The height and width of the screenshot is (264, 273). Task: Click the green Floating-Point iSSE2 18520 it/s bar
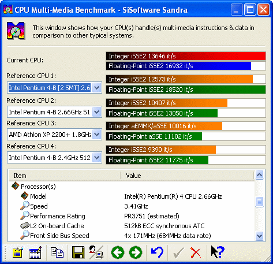(186, 90)
